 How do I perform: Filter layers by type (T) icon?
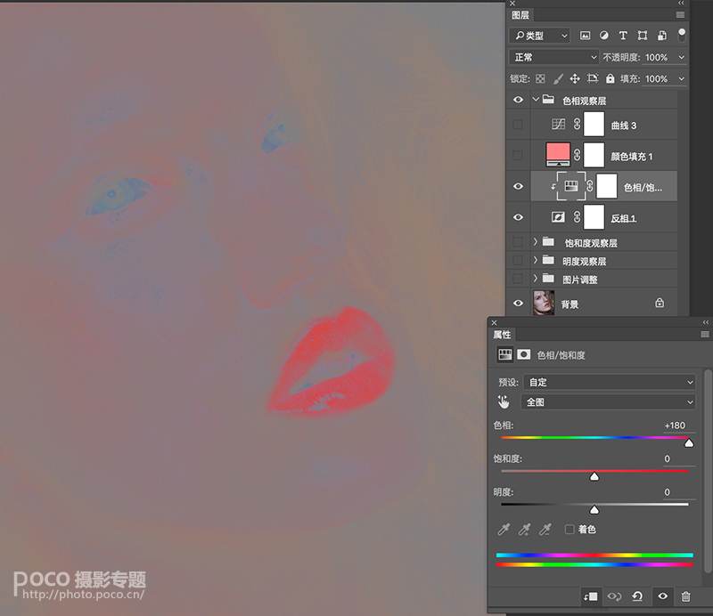[x=623, y=36]
